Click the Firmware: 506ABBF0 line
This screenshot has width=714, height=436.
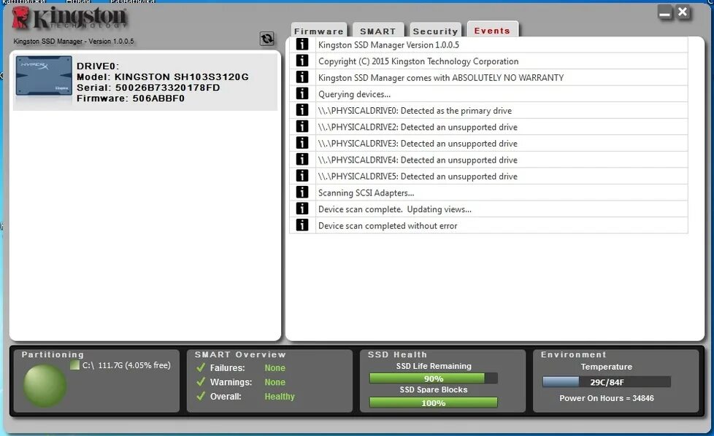[130, 98]
